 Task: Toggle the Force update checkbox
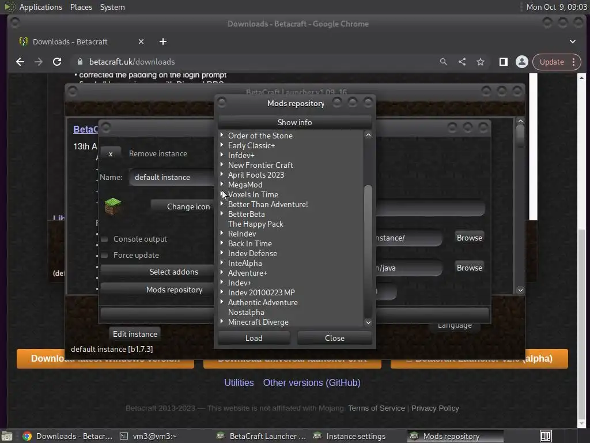click(x=105, y=256)
